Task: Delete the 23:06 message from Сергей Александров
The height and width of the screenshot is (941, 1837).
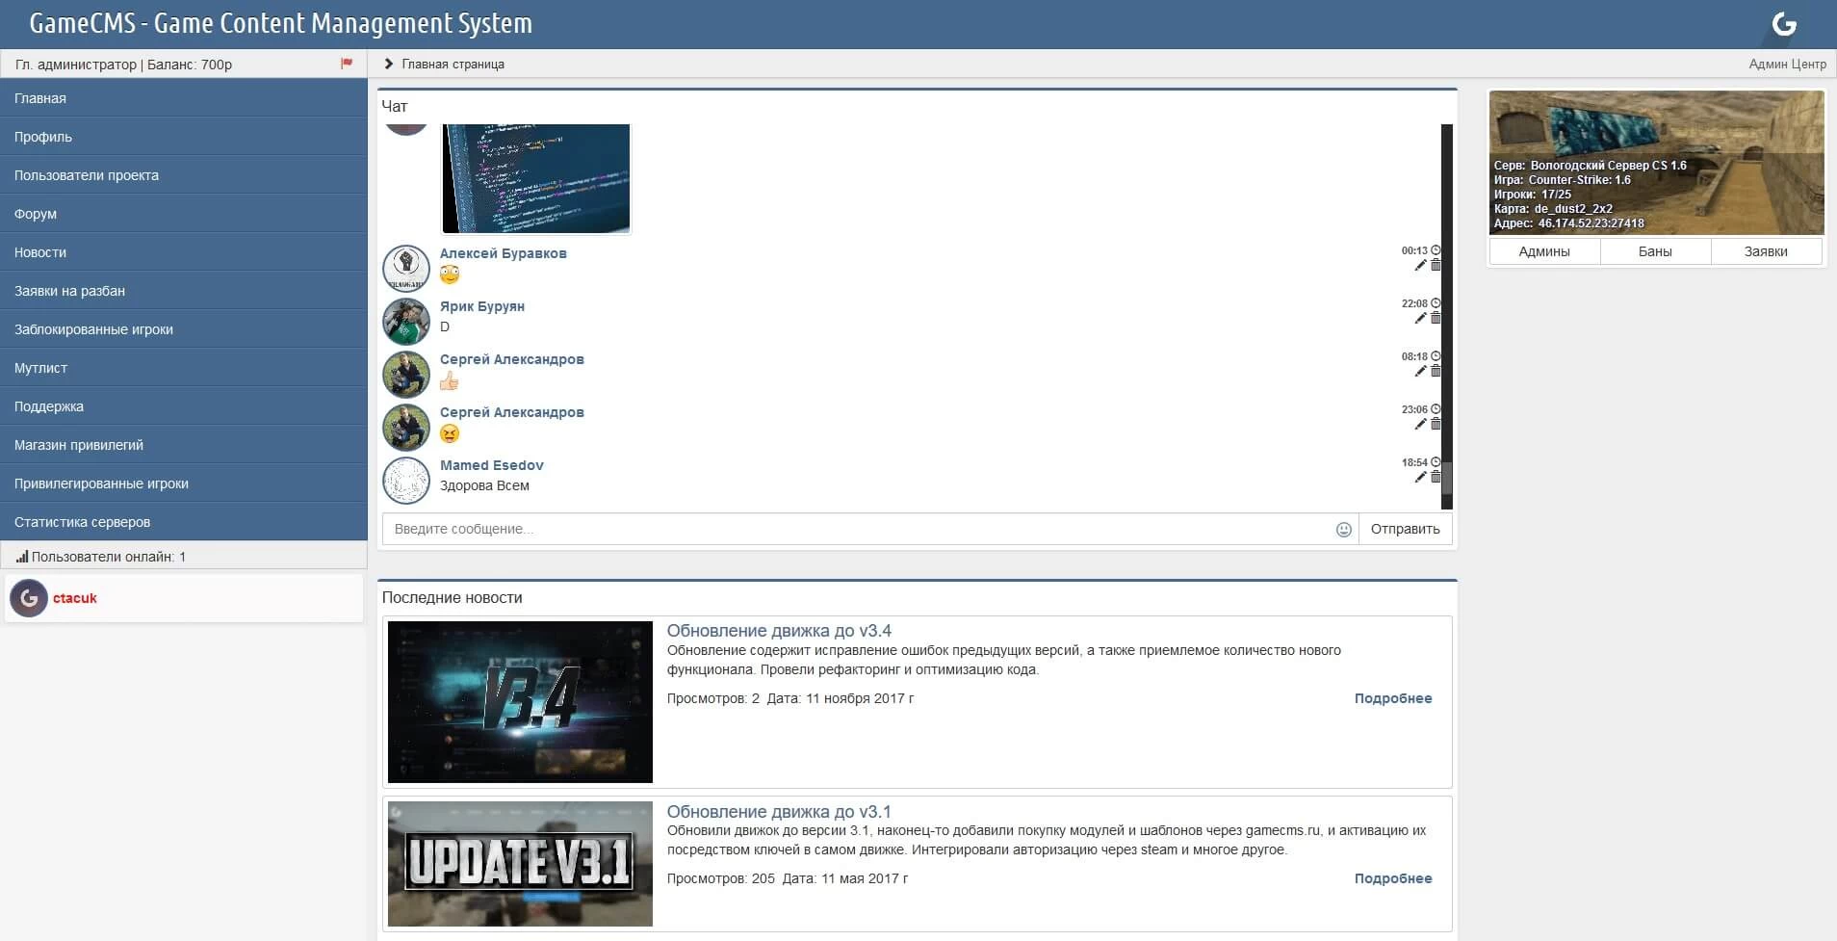Action: 1436,424
